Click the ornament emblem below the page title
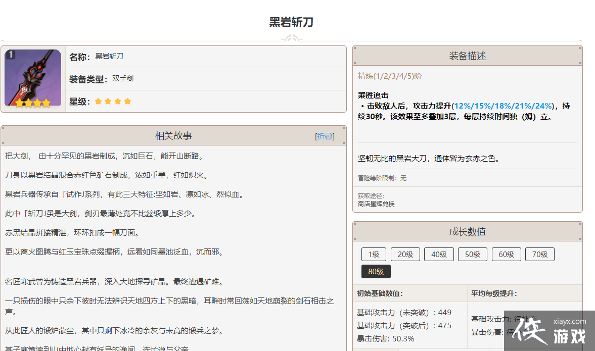Screen dimensions: 595x351 (x=291, y=39)
